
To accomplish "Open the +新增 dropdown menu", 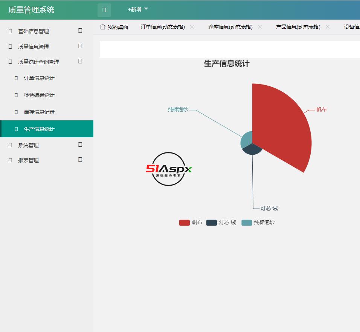I will pyautogui.click(x=137, y=9).
